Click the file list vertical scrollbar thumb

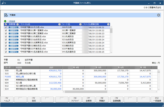[111, 31]
